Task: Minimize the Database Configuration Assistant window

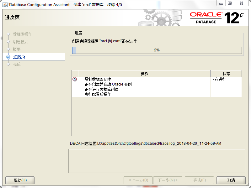Action: click(221, 3)
